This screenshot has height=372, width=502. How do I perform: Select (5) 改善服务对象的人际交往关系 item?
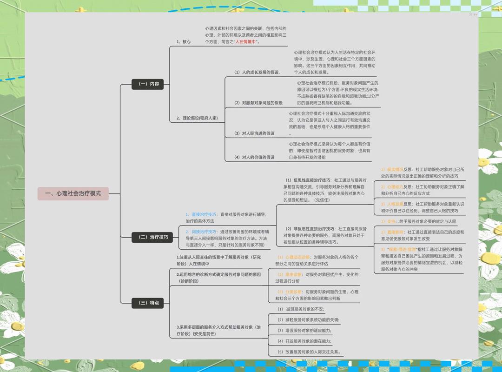[309, 352]
